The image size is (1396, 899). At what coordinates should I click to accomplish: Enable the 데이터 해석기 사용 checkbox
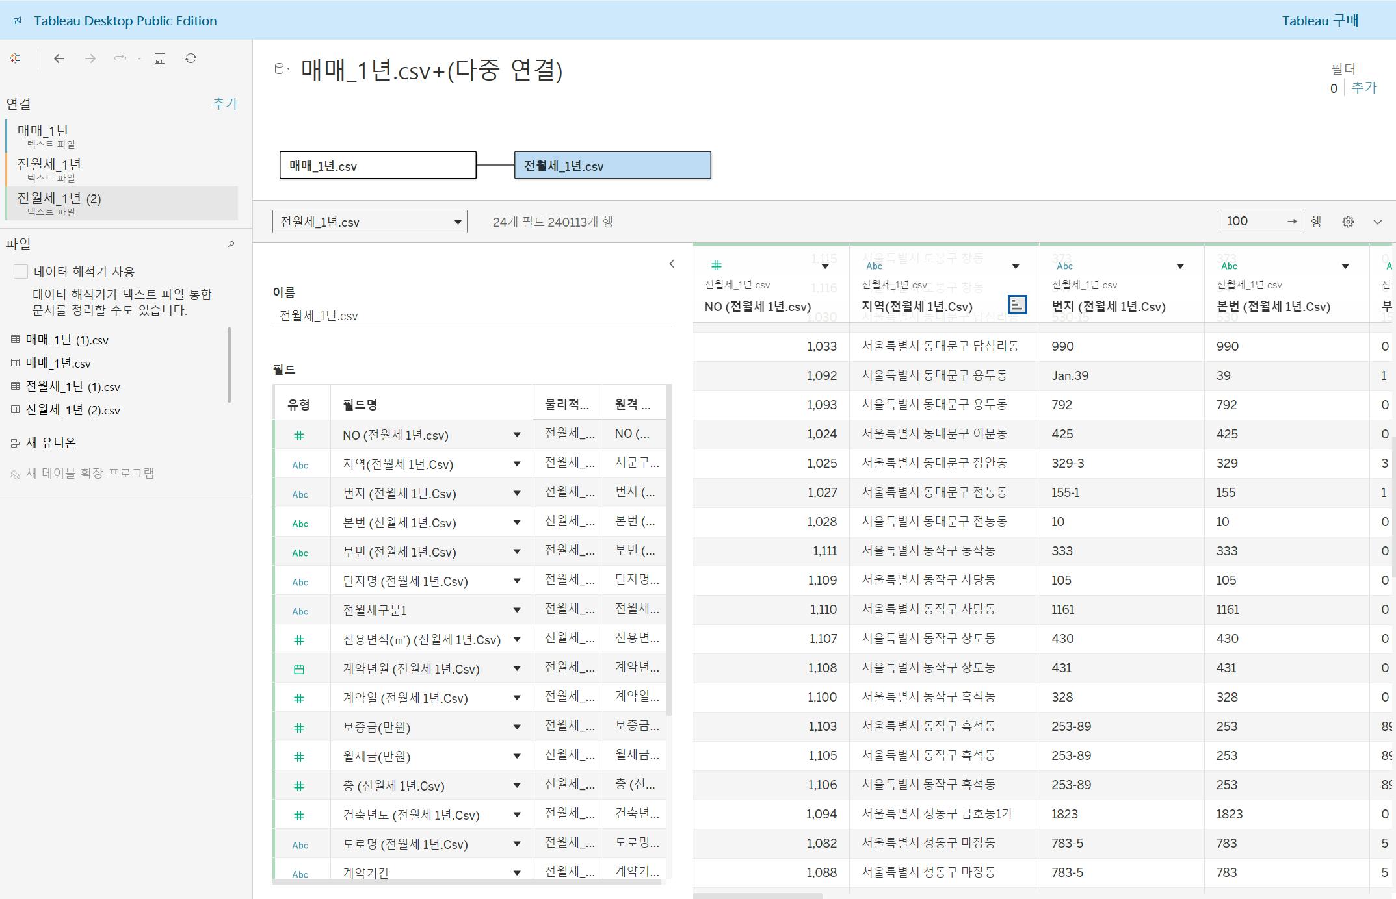[x=21, y=272]
